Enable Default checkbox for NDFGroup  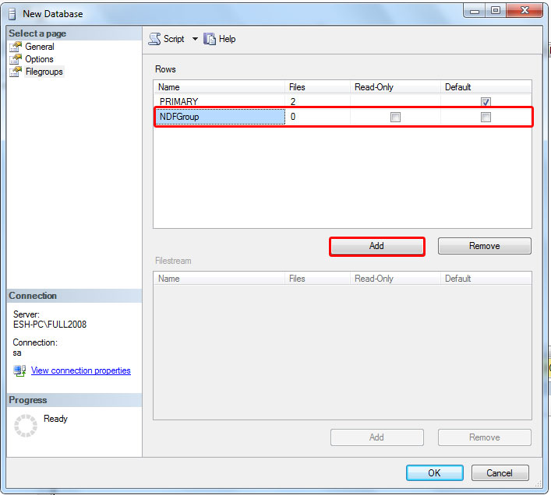pos(486,118)
